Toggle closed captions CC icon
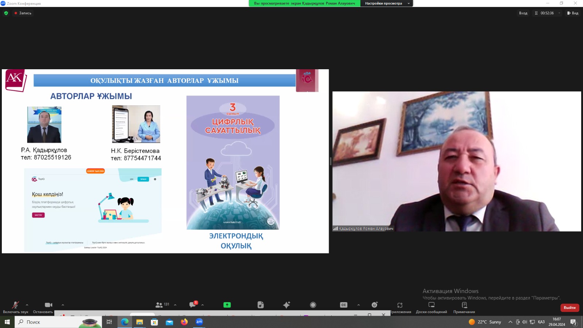 pos(344,305)
